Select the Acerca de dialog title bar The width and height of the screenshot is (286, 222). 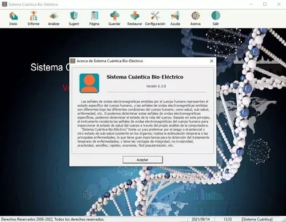click(139, 61)
